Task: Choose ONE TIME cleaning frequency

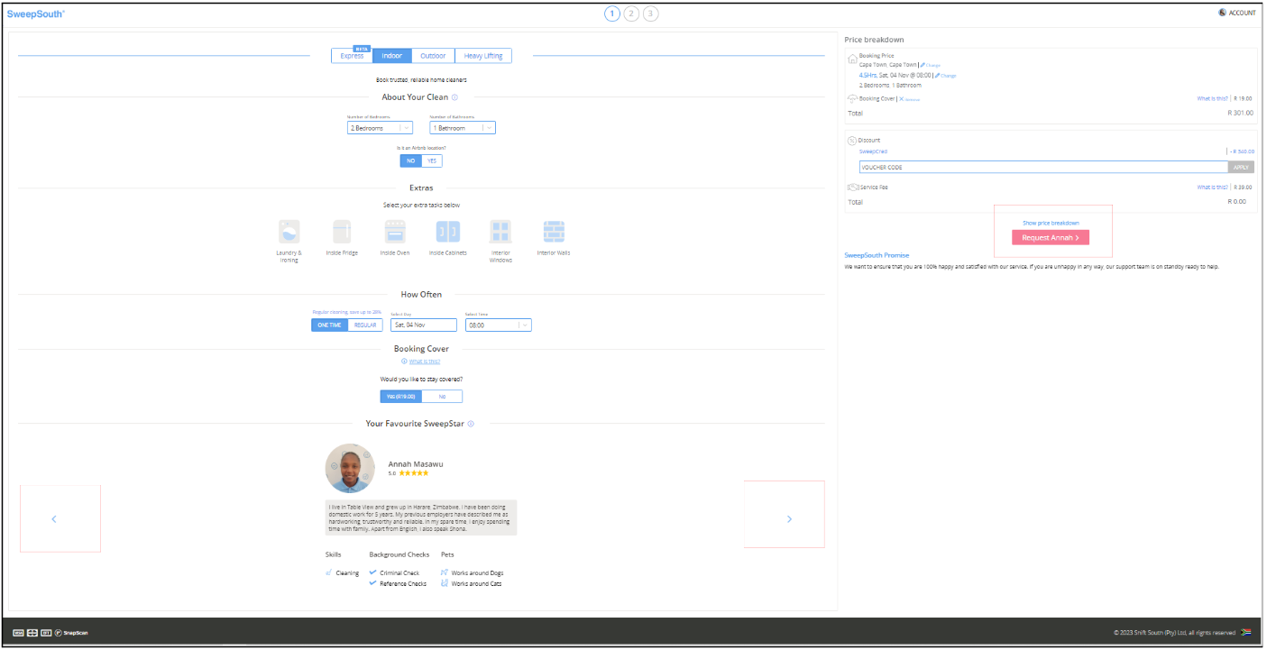Action: pyautogui.click(x=330, y=325)
